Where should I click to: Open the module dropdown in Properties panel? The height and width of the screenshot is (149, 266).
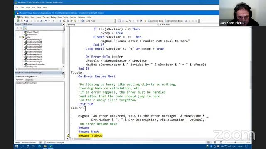click(x=40, y=77)
